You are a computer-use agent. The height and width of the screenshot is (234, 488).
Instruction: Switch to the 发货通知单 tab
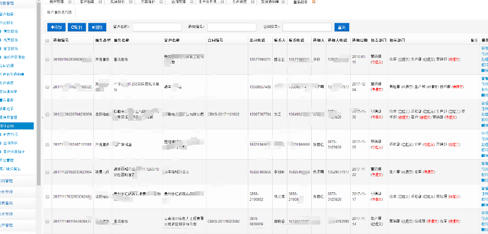[269, 2]
